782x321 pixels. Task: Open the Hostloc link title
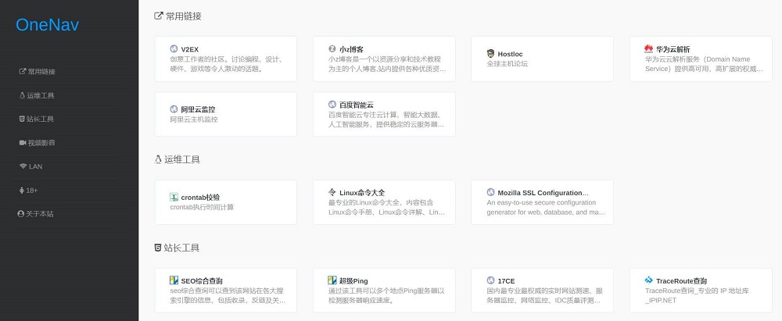click(x=510, y=54)
